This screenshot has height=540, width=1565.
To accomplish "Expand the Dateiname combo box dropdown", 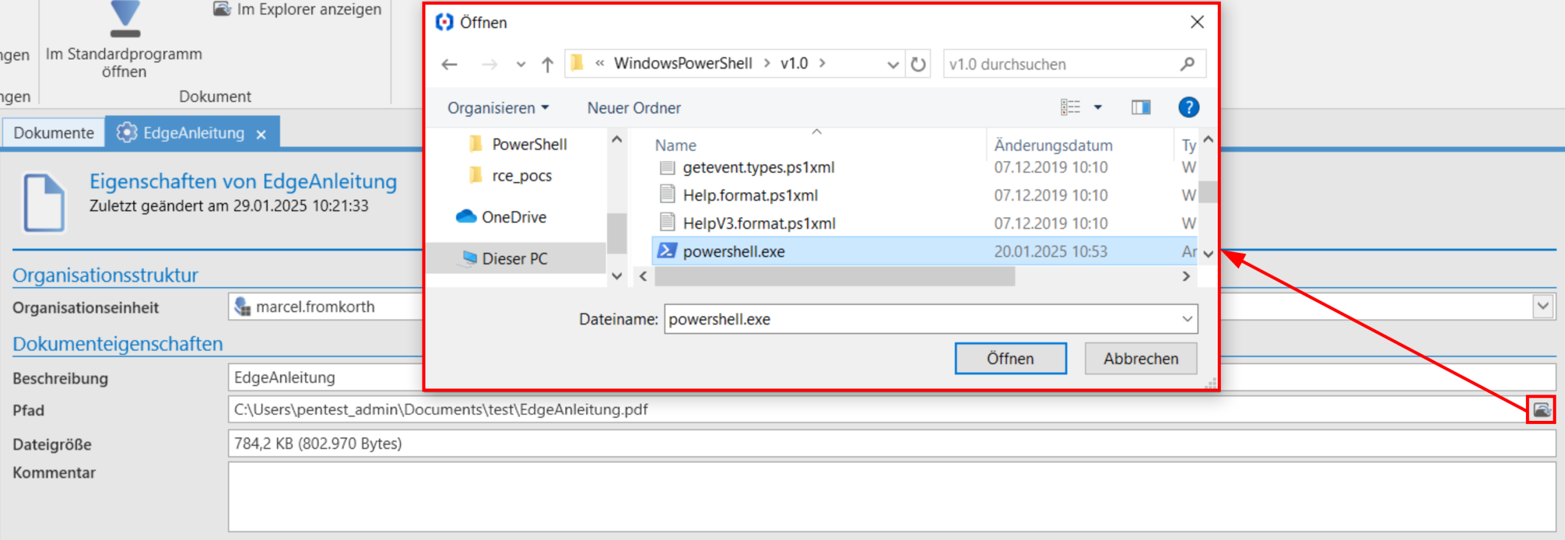I will click(1187, 319).
